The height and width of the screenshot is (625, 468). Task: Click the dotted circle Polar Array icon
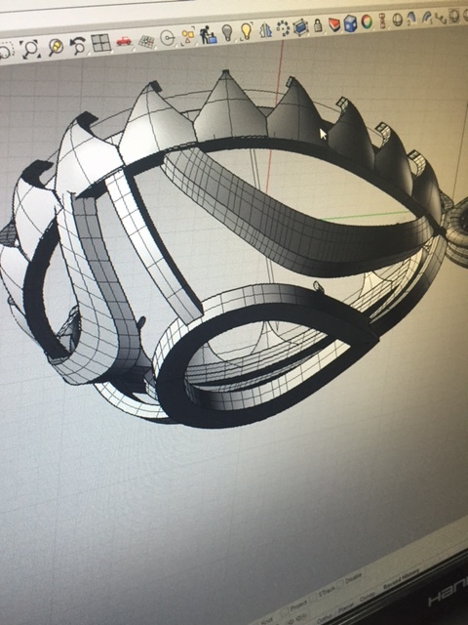[283, 28]
